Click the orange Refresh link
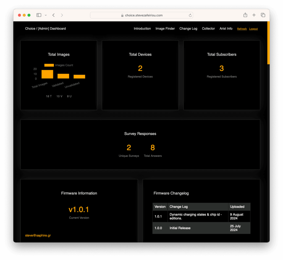The image size is (283, 260). [x=242, y=29]
